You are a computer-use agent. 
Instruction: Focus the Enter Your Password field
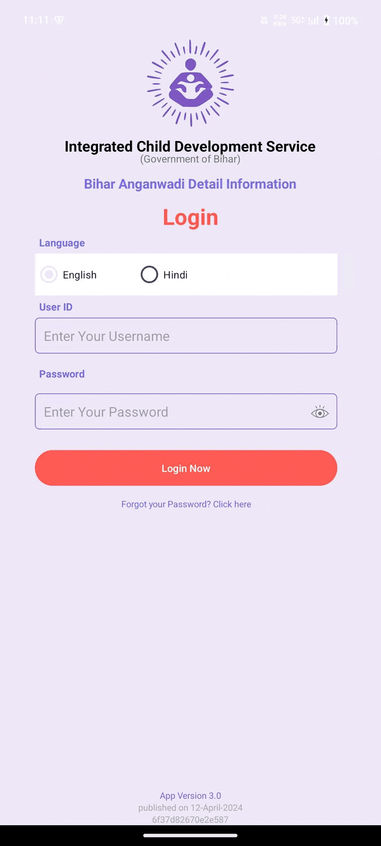(172, 412)
